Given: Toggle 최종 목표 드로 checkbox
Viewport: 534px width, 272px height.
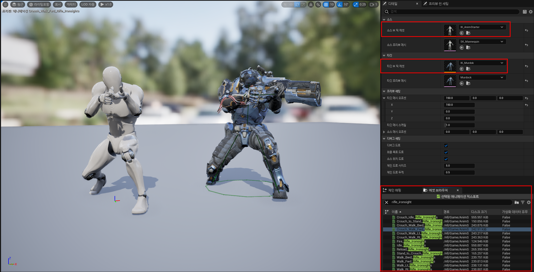Looking at the screenshot, I should 446,152.
